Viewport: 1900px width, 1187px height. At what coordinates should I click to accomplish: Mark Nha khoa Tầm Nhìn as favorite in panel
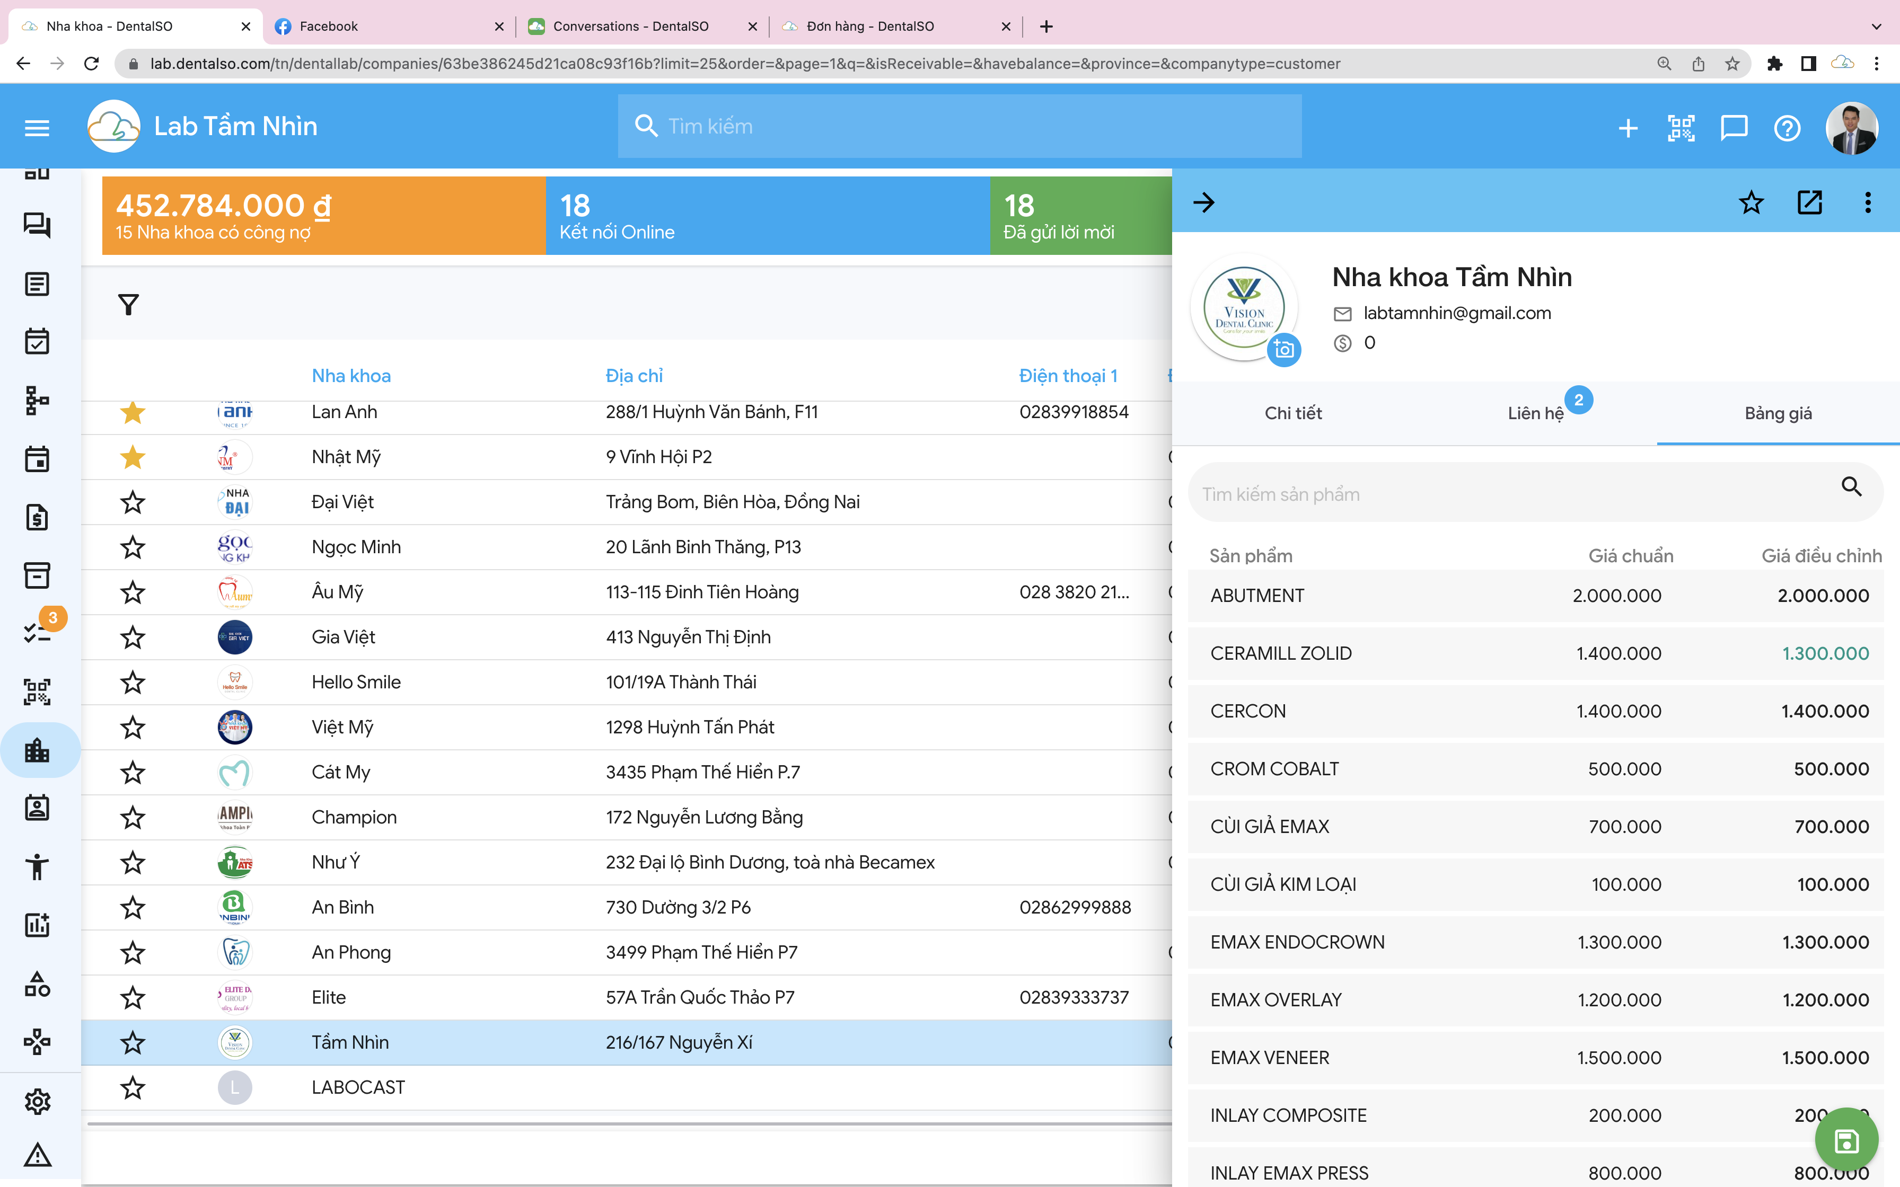click(1751, 202)
